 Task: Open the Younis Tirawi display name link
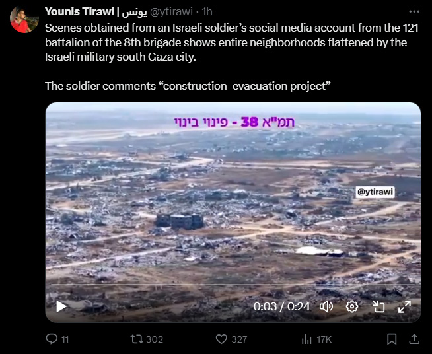pos(96,12)
